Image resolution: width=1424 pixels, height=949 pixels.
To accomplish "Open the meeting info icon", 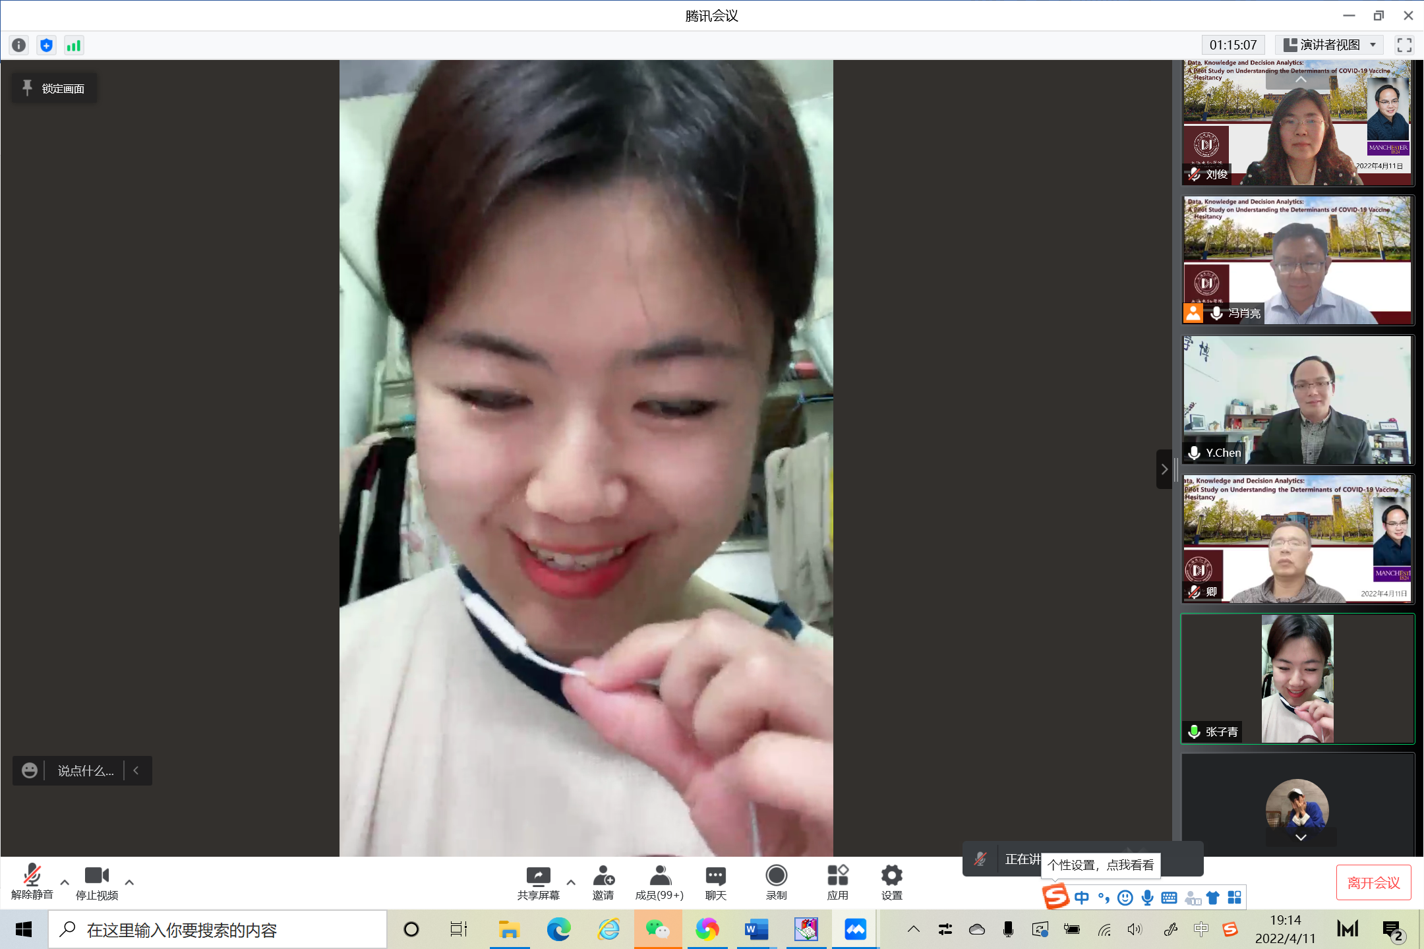I will coord(19,45).
